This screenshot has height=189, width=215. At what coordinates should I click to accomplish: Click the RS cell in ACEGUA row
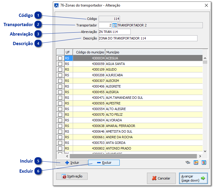pyautogui.click(x=69, y=58)
